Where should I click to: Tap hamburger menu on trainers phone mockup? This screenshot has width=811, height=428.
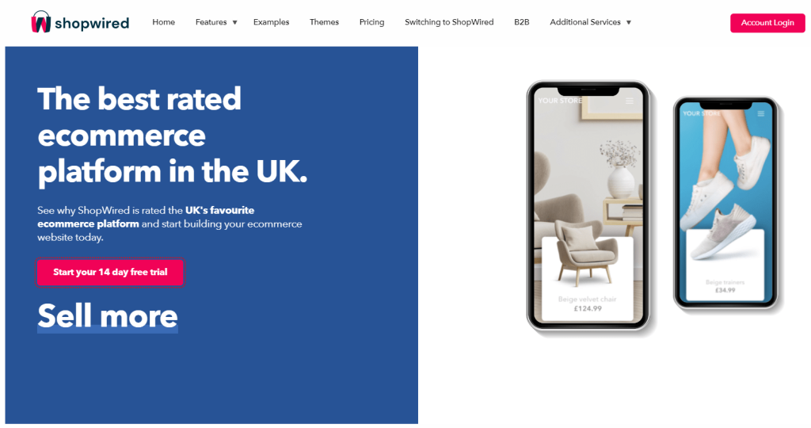click(x=761, y=113)
